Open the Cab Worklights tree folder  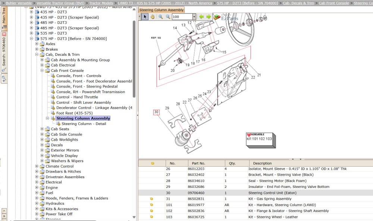[65, 140]
